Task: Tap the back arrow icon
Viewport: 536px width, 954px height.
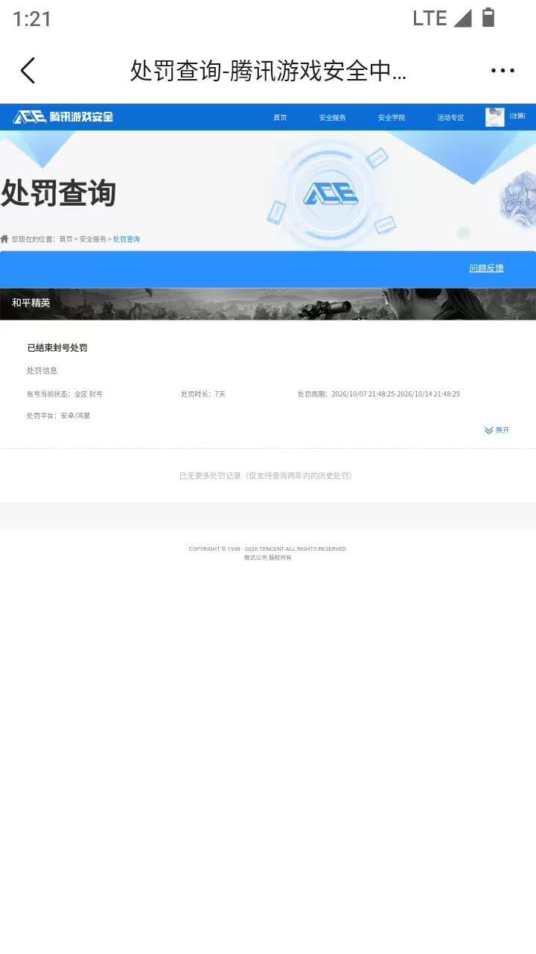Action: tap(28, 71)
